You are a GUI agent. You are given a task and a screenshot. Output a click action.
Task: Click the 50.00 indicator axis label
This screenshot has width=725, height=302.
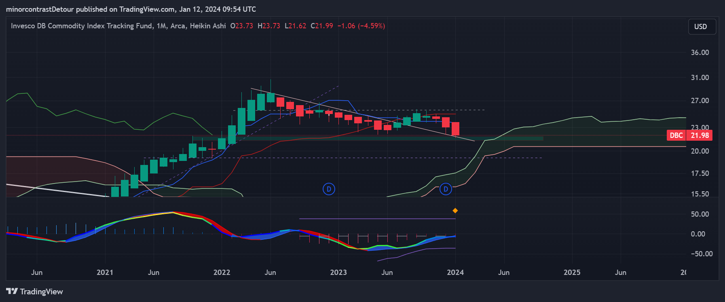tap(700, 214)
